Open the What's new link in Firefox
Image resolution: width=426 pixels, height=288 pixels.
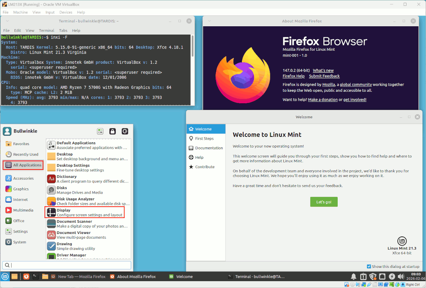323,70
